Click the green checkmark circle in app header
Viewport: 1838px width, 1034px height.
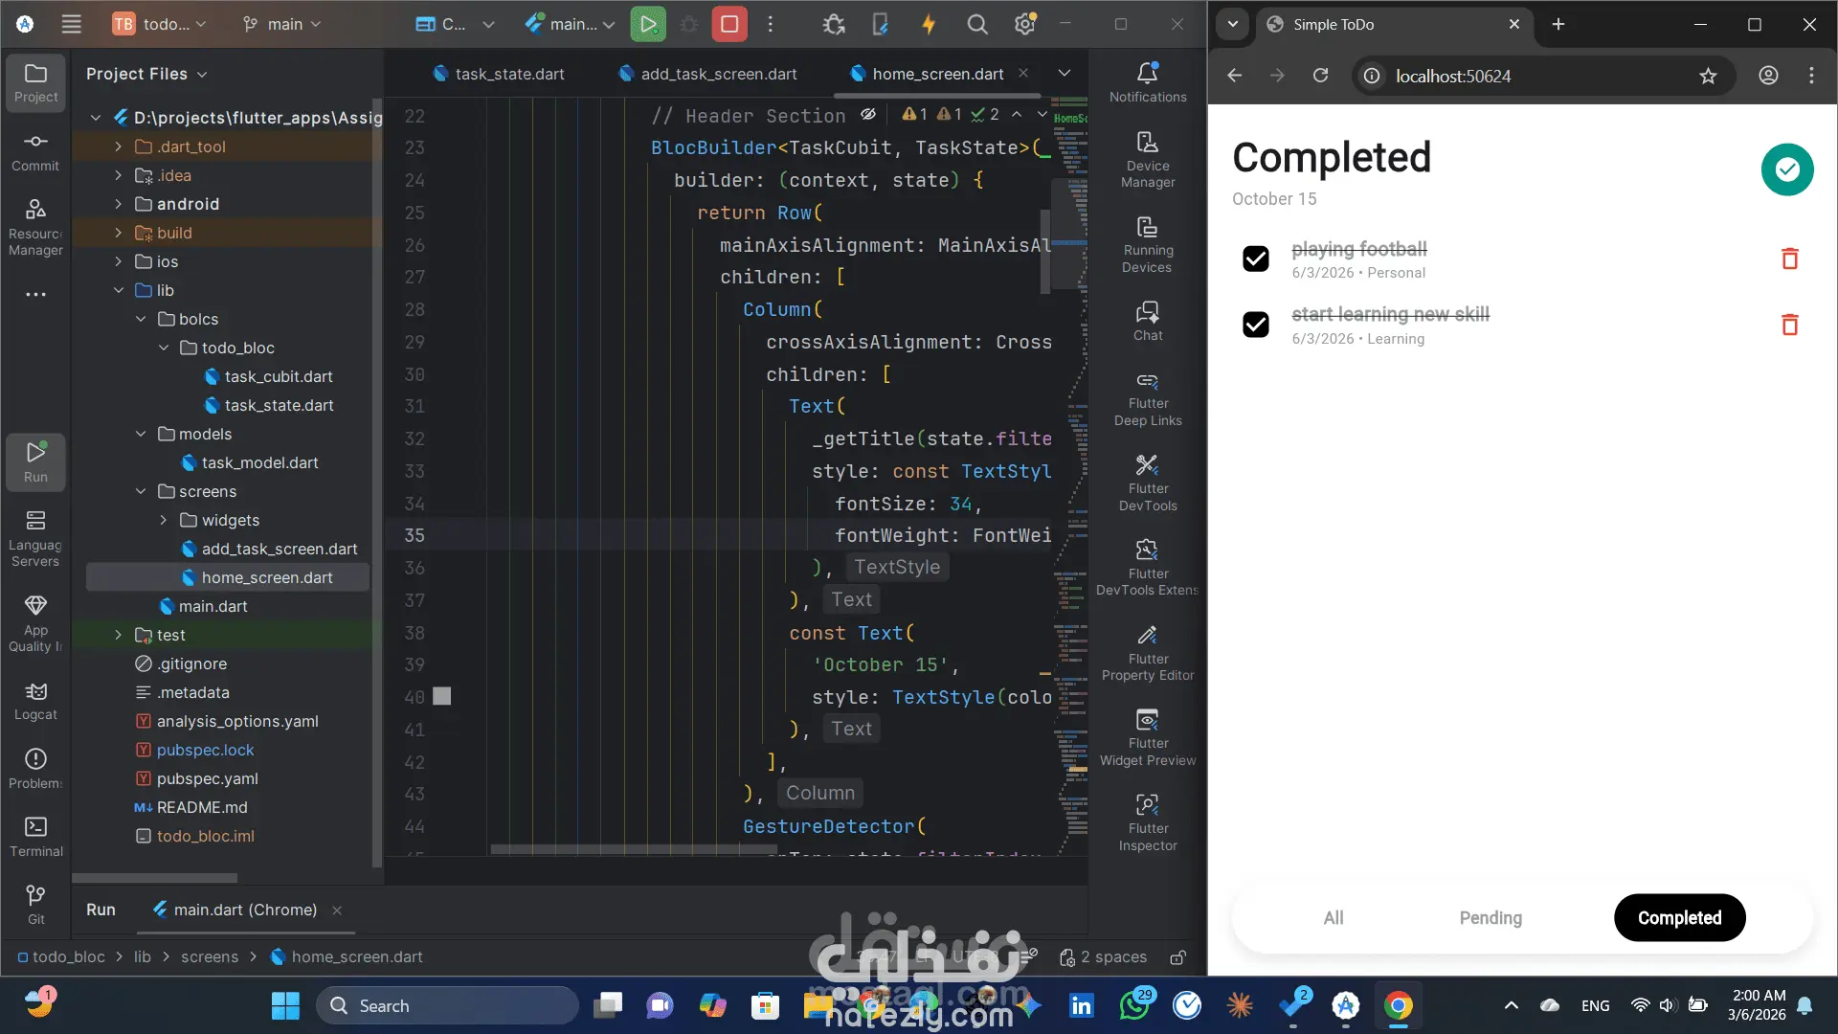pos(1786,169)
